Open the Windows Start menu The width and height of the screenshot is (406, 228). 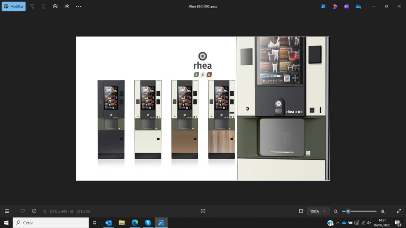pyautogui.click(x=6, y=222)
